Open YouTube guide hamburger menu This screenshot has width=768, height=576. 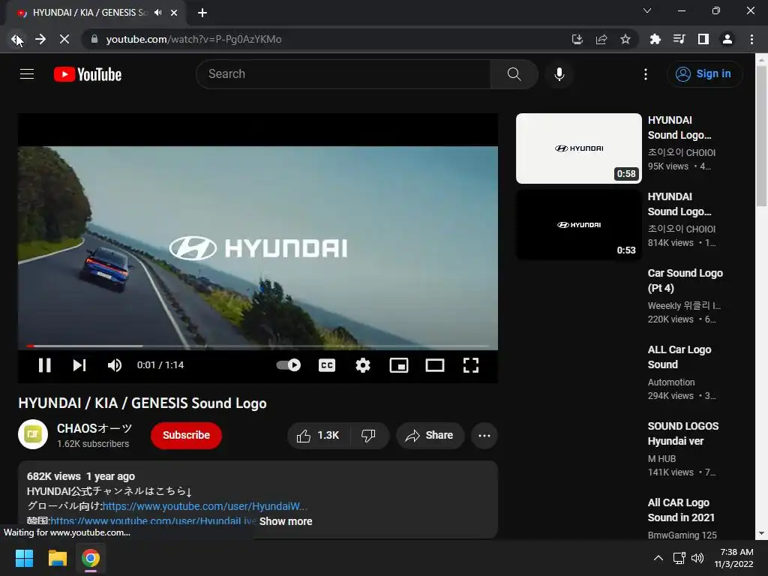(x=27, y=74)
